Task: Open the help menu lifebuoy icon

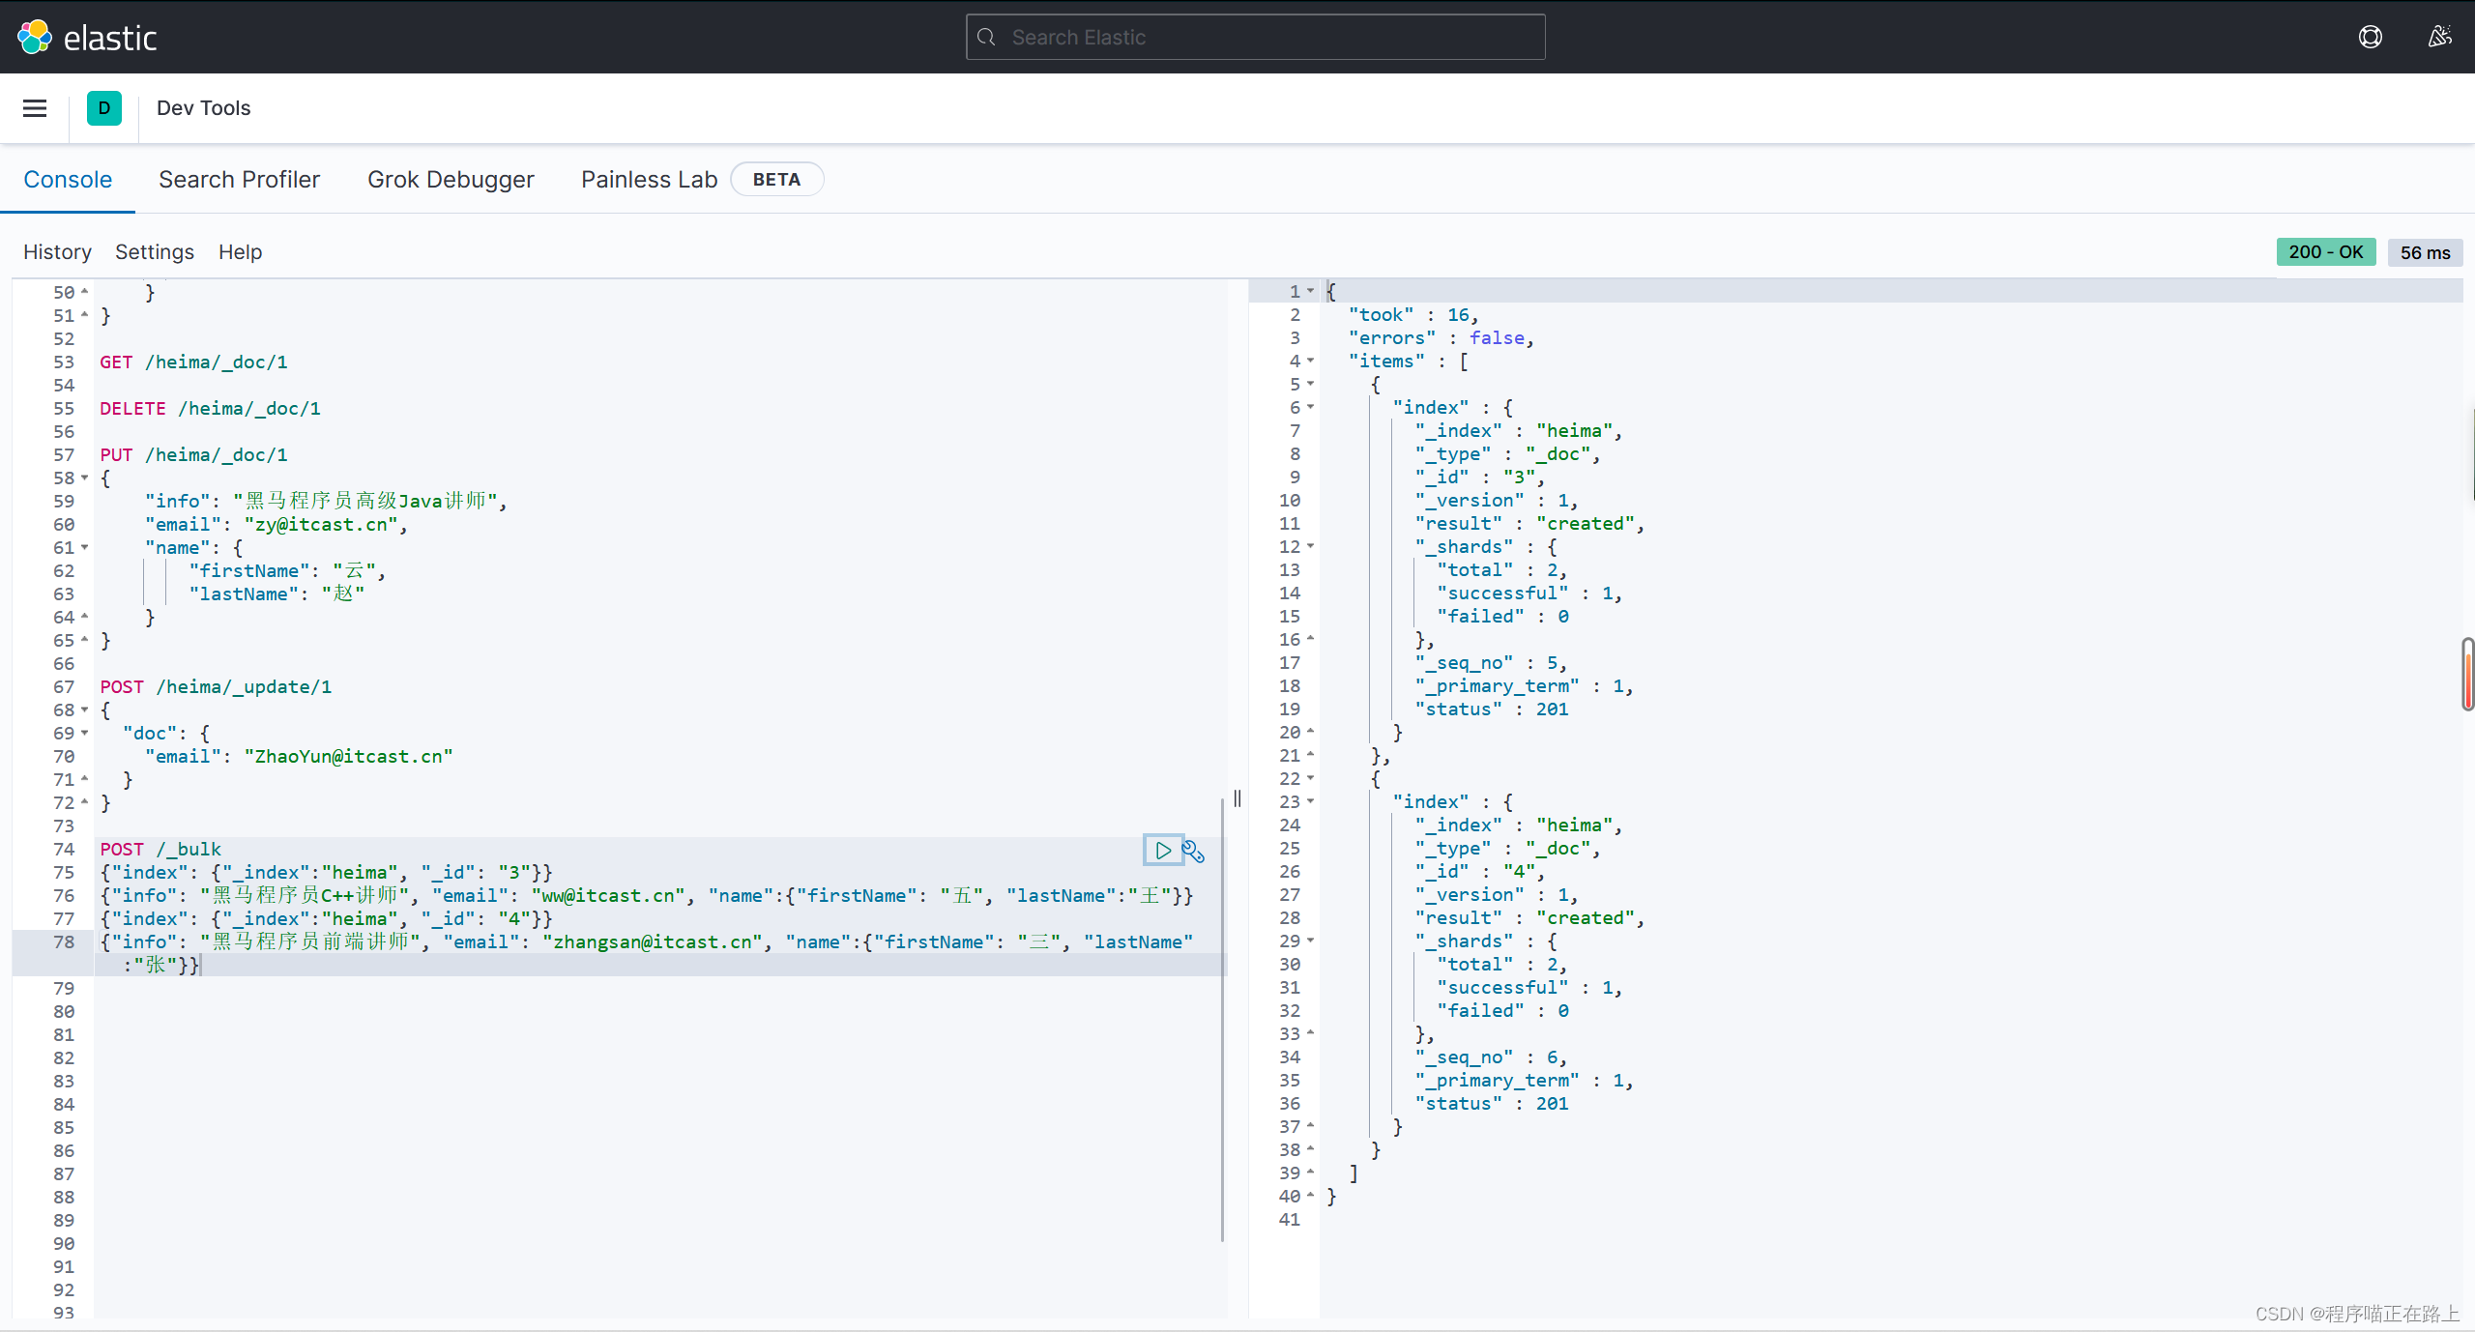Action: click(x=2370, y=37)
